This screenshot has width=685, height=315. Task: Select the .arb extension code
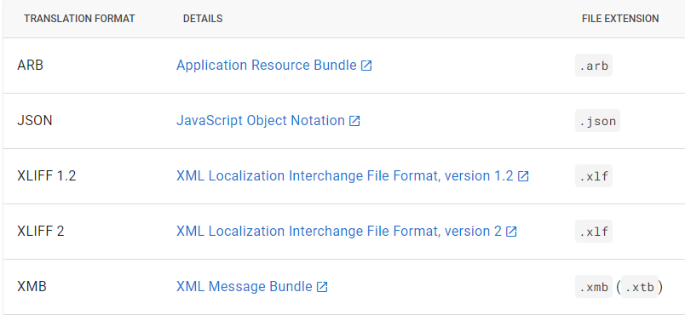coord(594,66)
